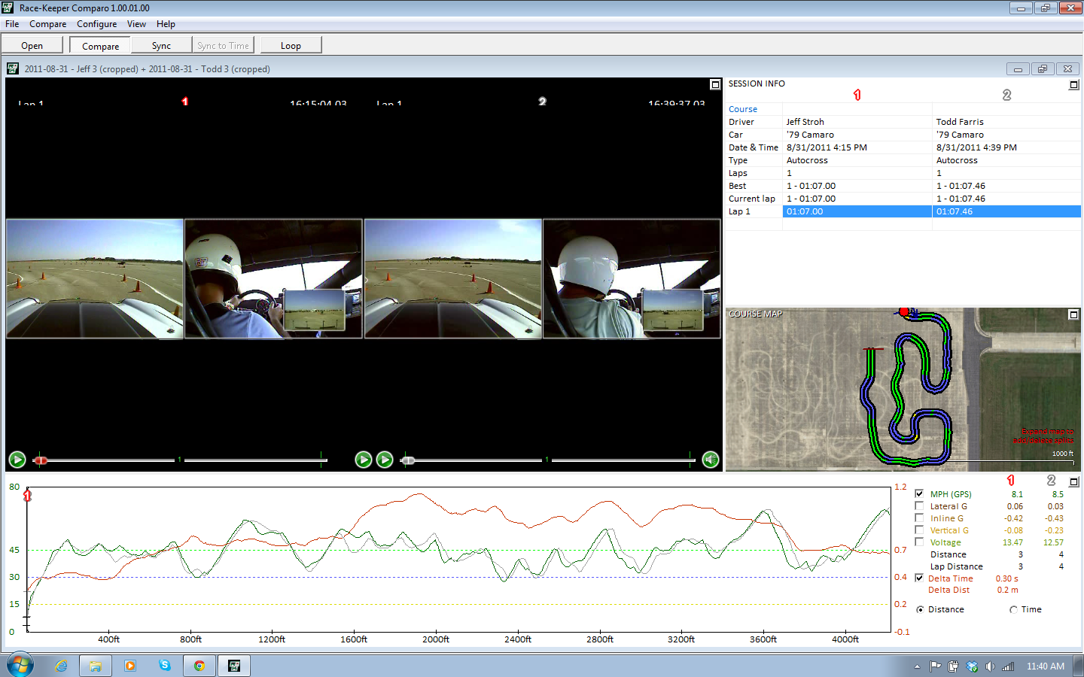Open Internet Explorer from the taskbar
The width and height of the screenshot is (1084, 677).
coord(61,666)
